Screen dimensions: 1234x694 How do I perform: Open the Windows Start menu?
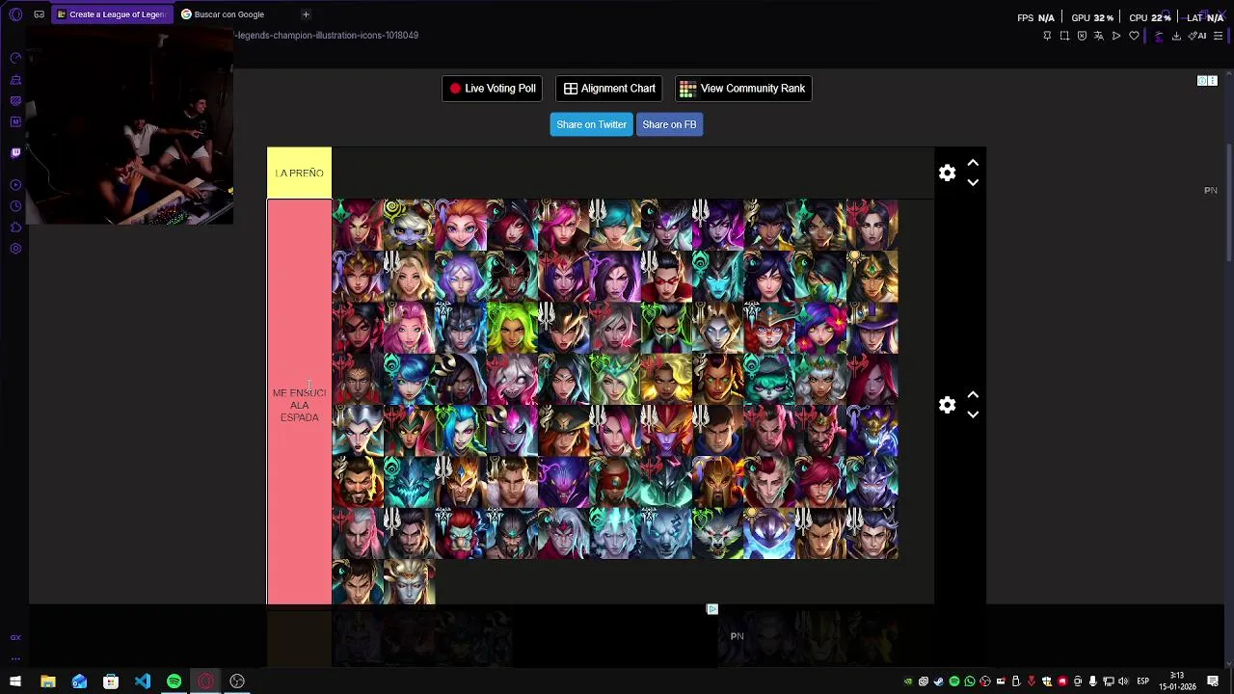[x=15, y=681]
